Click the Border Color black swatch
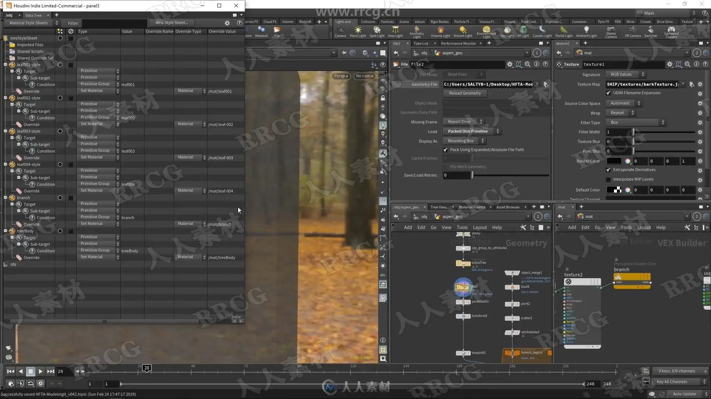 tap(614, 161)
